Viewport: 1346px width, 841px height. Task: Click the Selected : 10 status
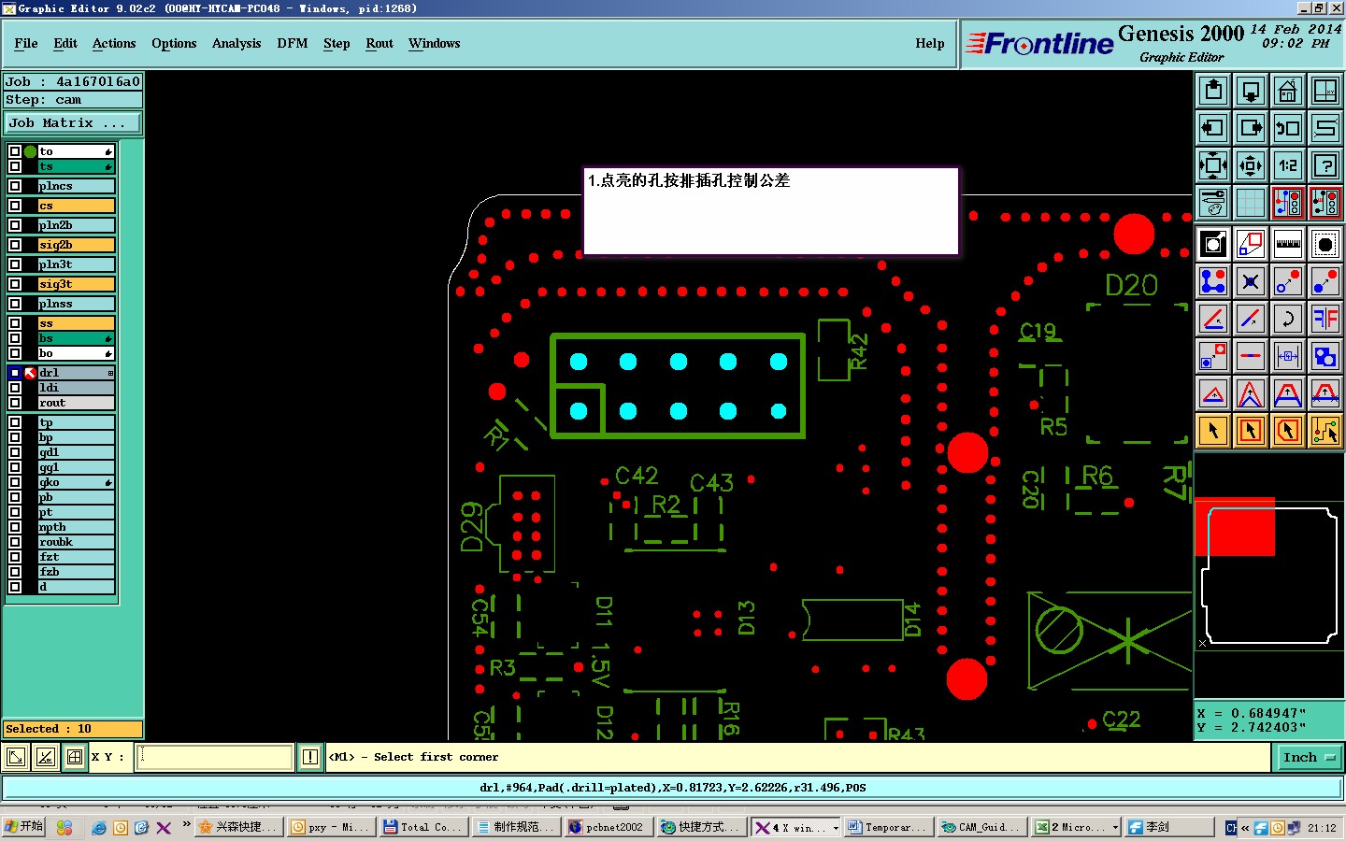click(73, 729)
